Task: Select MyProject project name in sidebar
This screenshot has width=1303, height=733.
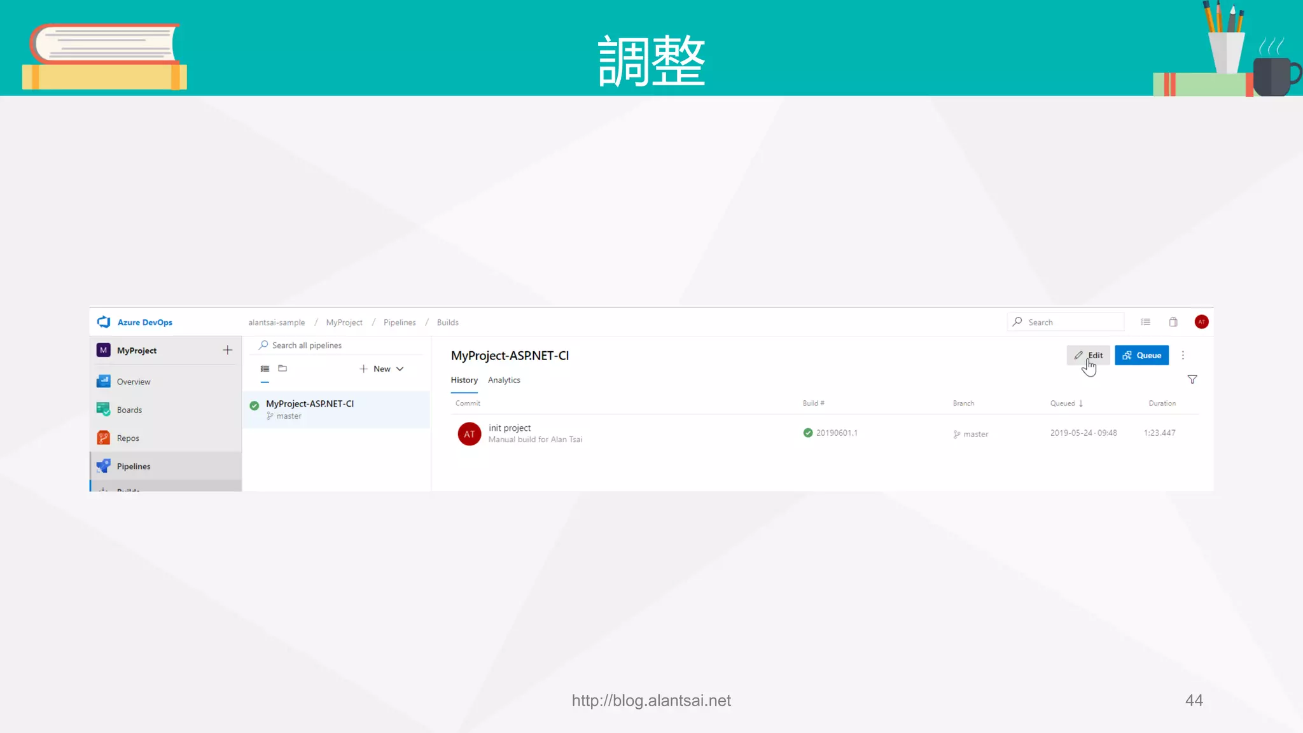Action: click(137, 351)
